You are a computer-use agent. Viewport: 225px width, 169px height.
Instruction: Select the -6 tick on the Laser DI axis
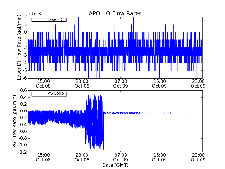(x=25, y=78)
